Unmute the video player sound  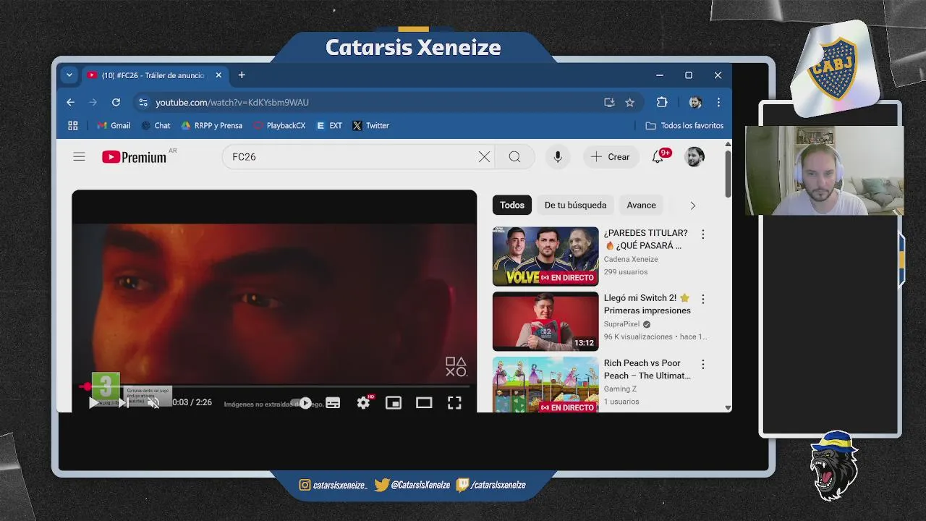153,403
